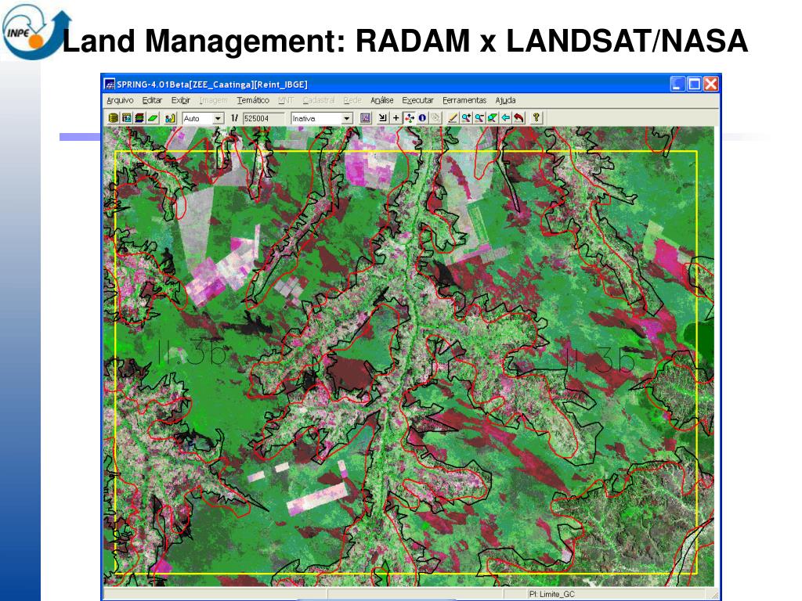Open the Arquivo menu
802x601 pixels.
coord(120,100)
